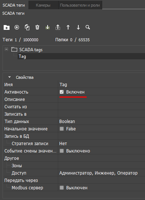Select the Событие смены значен... label
145x200 pixels.
[30, 151]
